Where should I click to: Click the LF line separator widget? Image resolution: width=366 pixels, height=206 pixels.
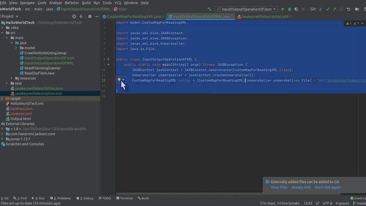coord(317,203)
